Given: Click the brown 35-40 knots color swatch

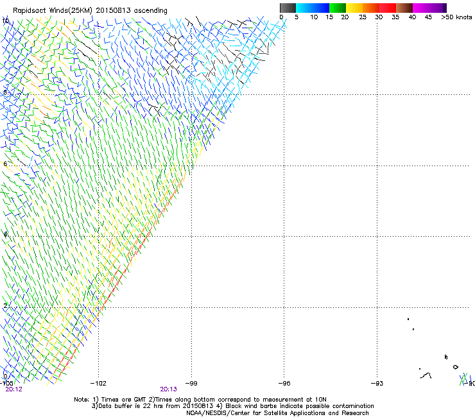Looking at the screenshot, I should [404, 8].
